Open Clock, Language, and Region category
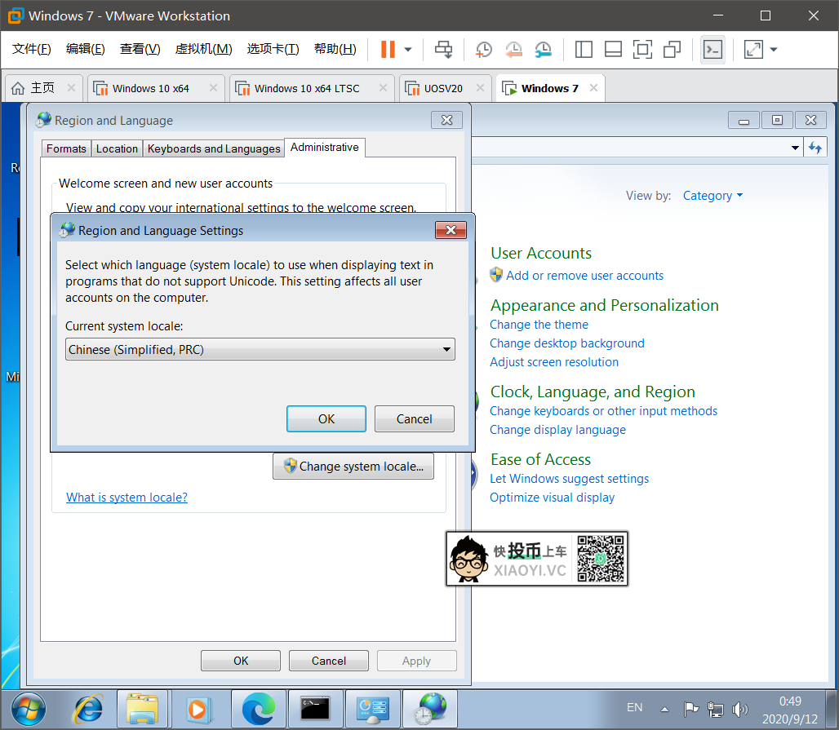Screen dimensions: 839x730 click(593, 392)
